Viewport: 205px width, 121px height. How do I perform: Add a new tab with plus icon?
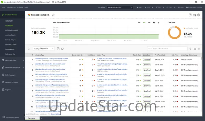(x=42, y=118)
